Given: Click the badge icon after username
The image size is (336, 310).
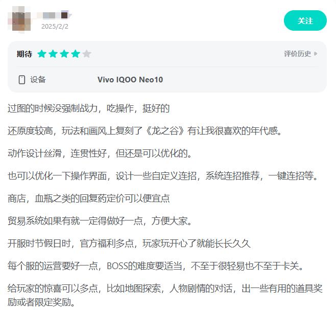Looking at the screenshot, I should (x=65, y=15).
